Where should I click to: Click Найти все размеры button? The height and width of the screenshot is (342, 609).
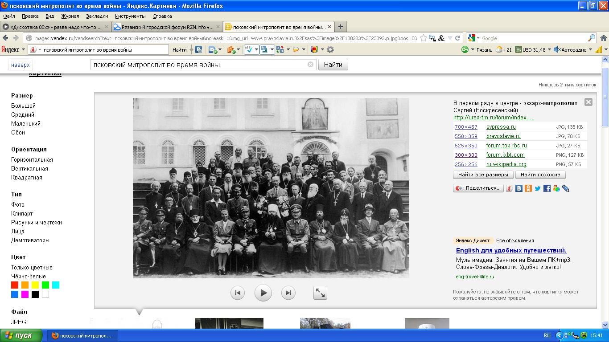[x=483, y=175]
